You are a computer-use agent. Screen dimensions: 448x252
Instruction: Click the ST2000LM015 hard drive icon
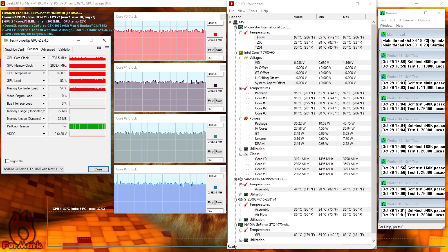click(241, 199)
